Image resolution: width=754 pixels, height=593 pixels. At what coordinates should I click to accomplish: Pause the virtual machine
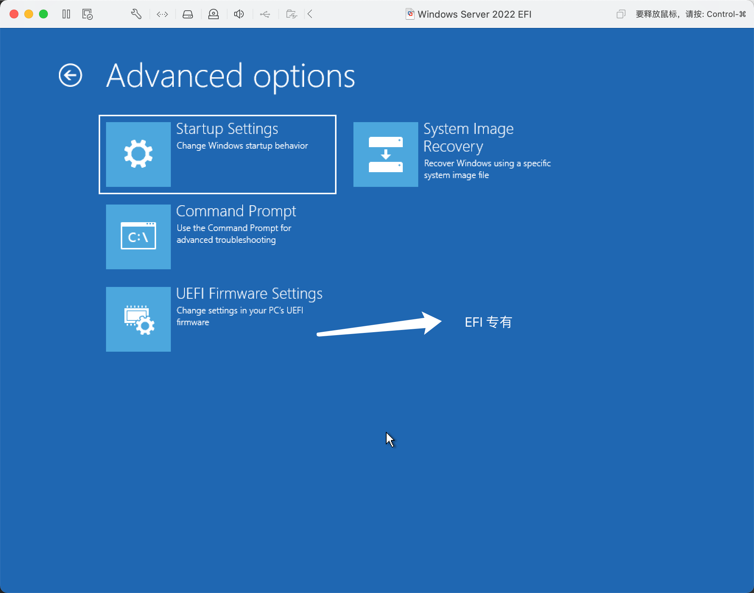66,14
